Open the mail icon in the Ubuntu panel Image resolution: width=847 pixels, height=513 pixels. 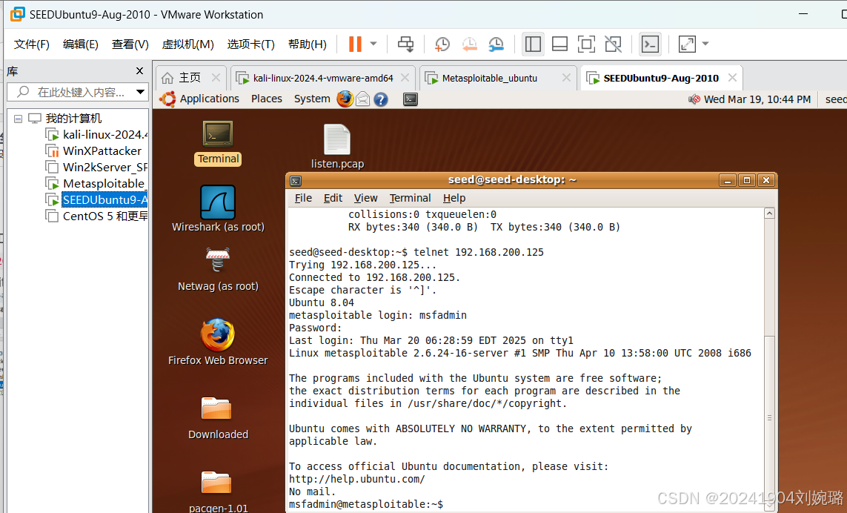(x=363, y=99)
